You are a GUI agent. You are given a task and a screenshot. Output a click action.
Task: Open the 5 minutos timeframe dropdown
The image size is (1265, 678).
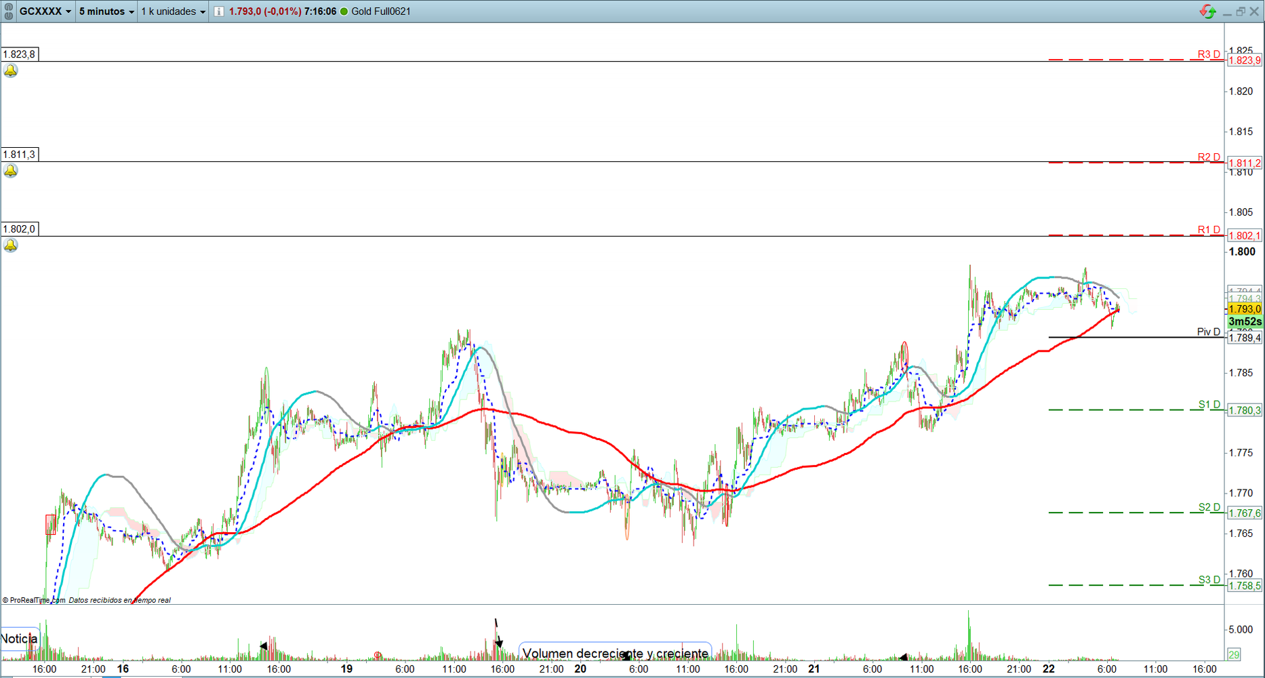pyautogui.click(x=106, y=12)
